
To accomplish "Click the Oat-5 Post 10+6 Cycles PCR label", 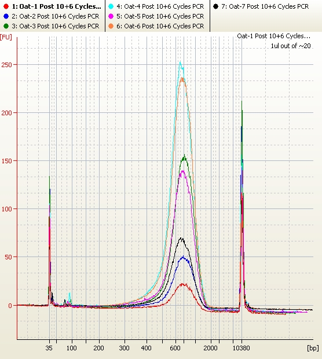I will (x=160, y=16).
